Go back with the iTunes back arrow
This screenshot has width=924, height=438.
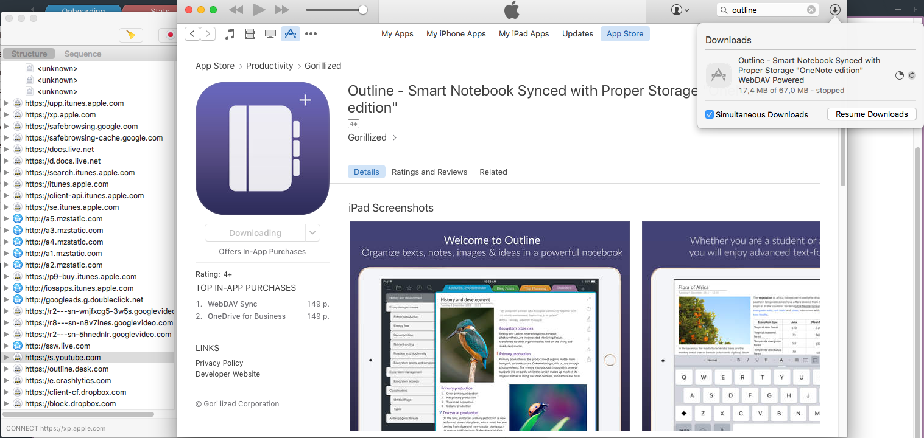(x=193, y=34)
